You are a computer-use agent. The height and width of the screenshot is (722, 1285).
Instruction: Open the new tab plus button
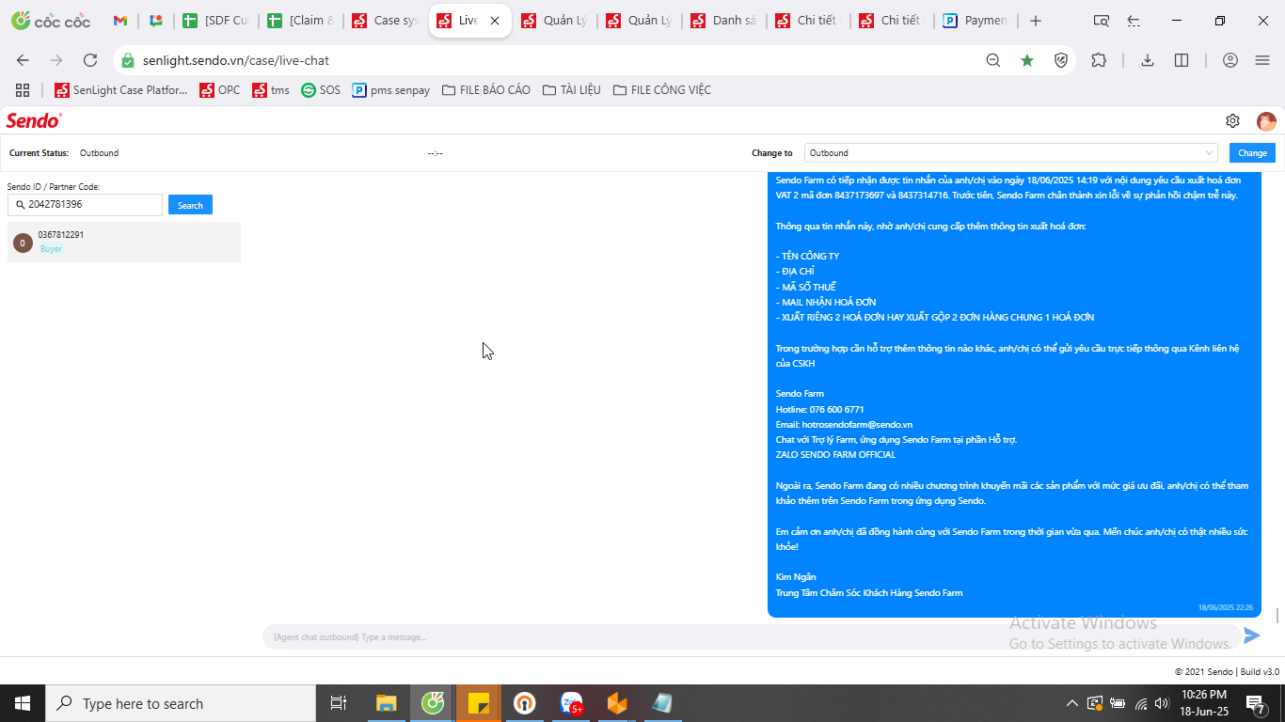(x=1036, y=21)
